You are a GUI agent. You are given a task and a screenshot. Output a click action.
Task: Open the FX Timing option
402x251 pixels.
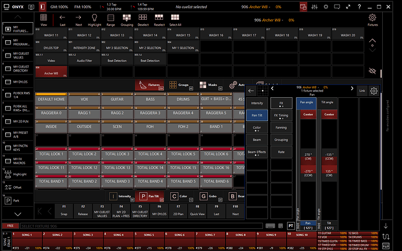[x=281, y=115]
